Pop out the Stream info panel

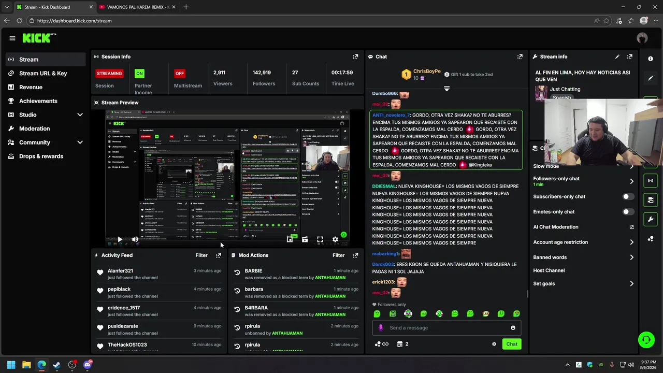point(630,57)
